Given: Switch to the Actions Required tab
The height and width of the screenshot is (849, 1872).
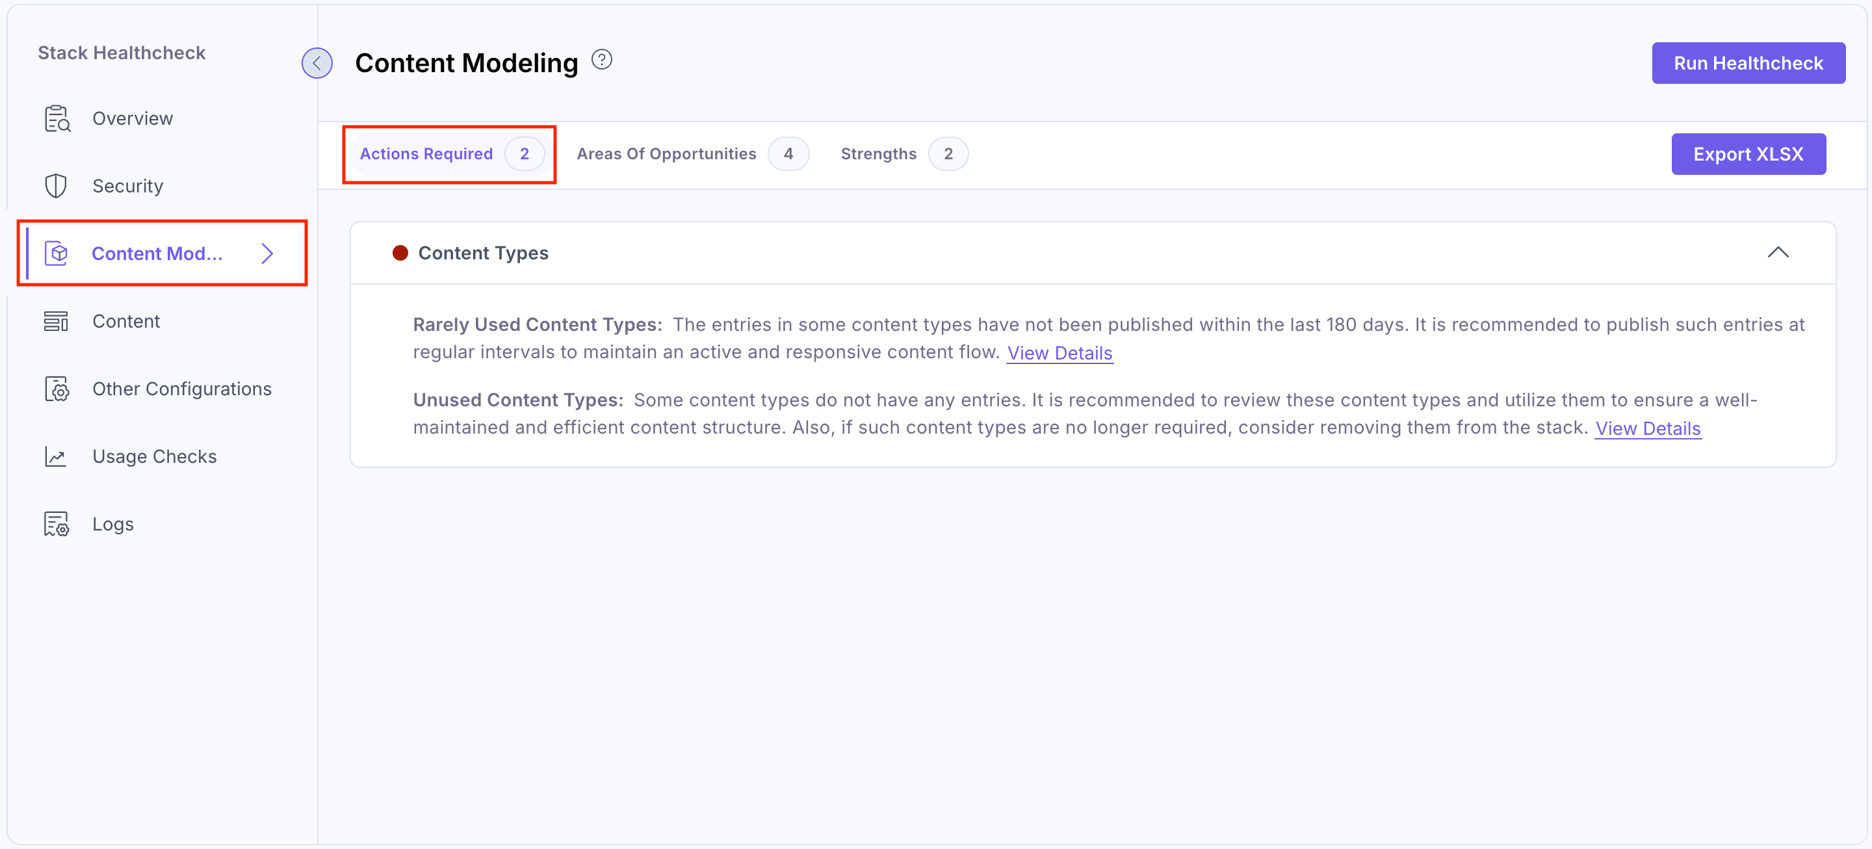Looking at the screenshot, I should click(426, 153).
